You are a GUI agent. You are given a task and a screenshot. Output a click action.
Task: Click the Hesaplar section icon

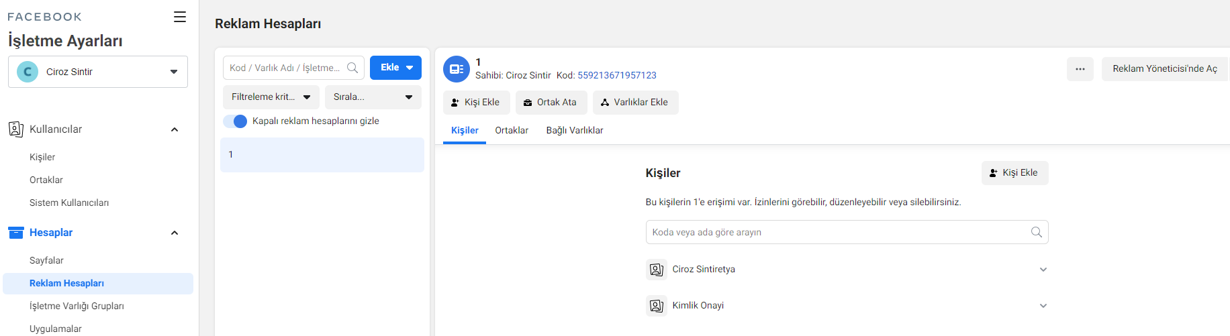(16, 233)
